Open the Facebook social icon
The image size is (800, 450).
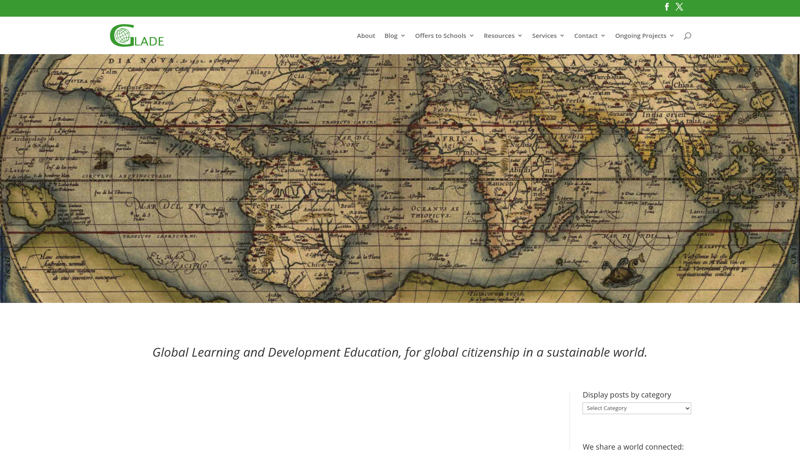(667, 7)
